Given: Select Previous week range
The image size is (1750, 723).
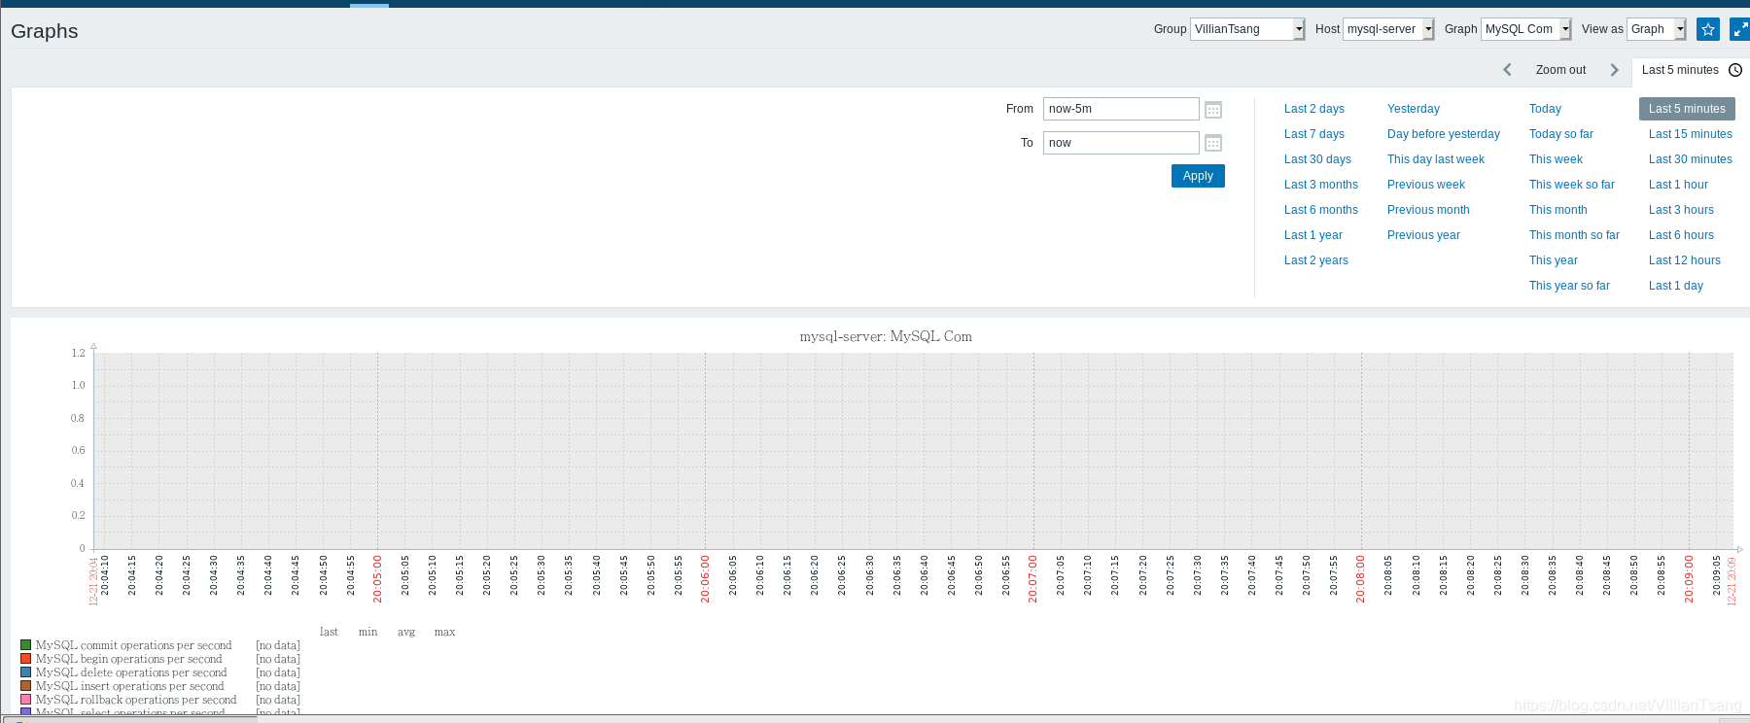Looking at the screenshot, I should 1426,185.
